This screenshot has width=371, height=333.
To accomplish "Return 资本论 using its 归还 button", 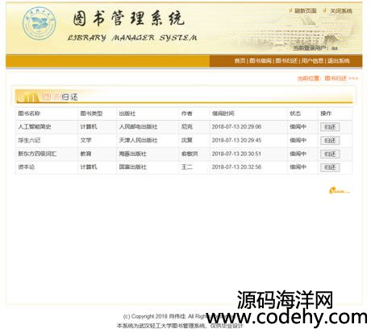I will [330, 167].
